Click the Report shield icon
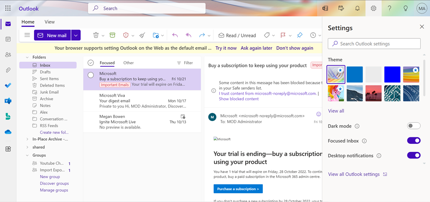The height and width of the screenshot is (202, 430). point(126,35)
